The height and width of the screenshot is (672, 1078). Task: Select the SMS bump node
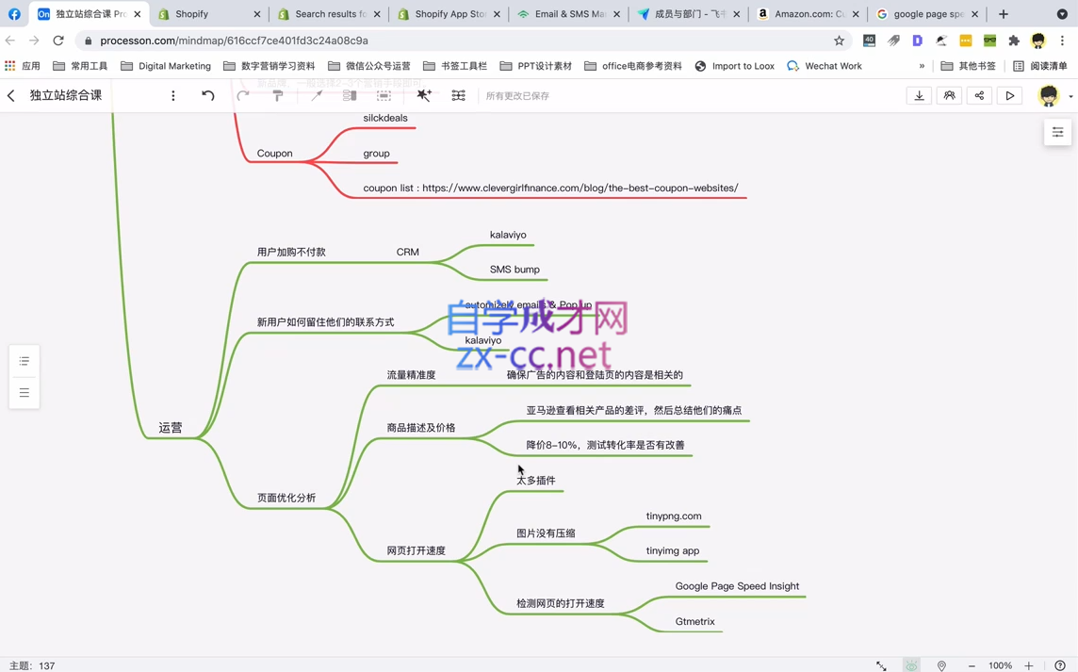514,270
